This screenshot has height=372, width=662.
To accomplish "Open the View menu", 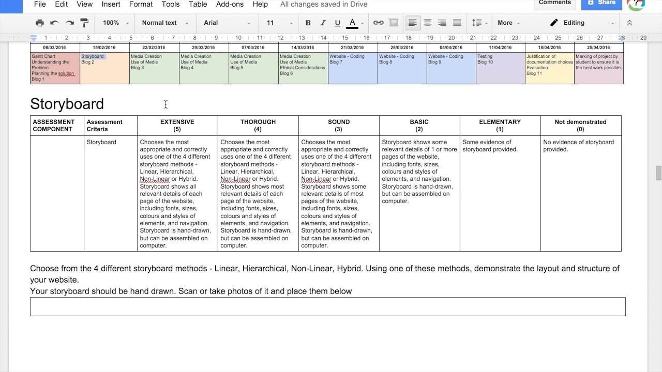I will pyautogui.click(x=85, y=4).
